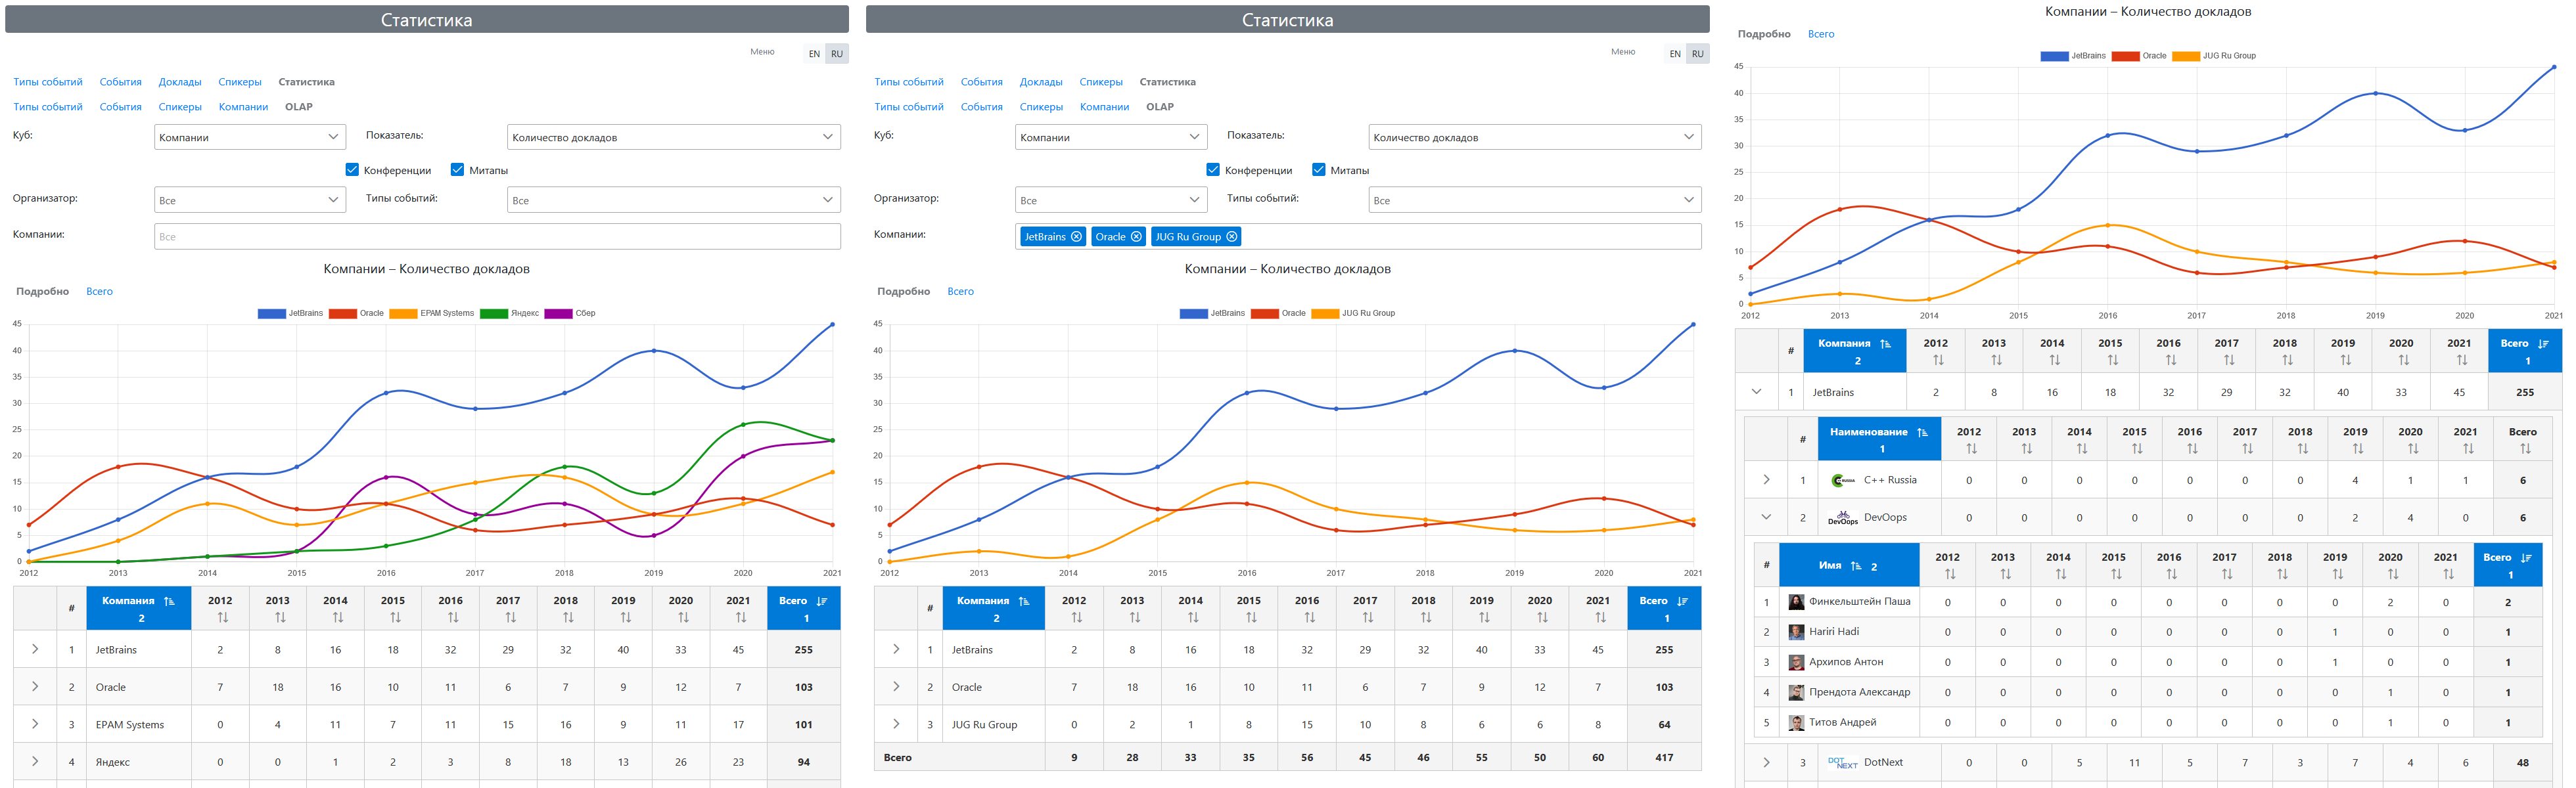Viewport: 2576px width, 788px height.
Task: Click Финкельштейн Паша speaker photo
Action: coord(1796,602)
